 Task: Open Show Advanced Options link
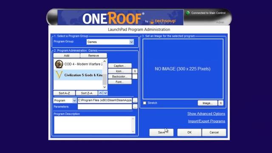tap(206, 114)
